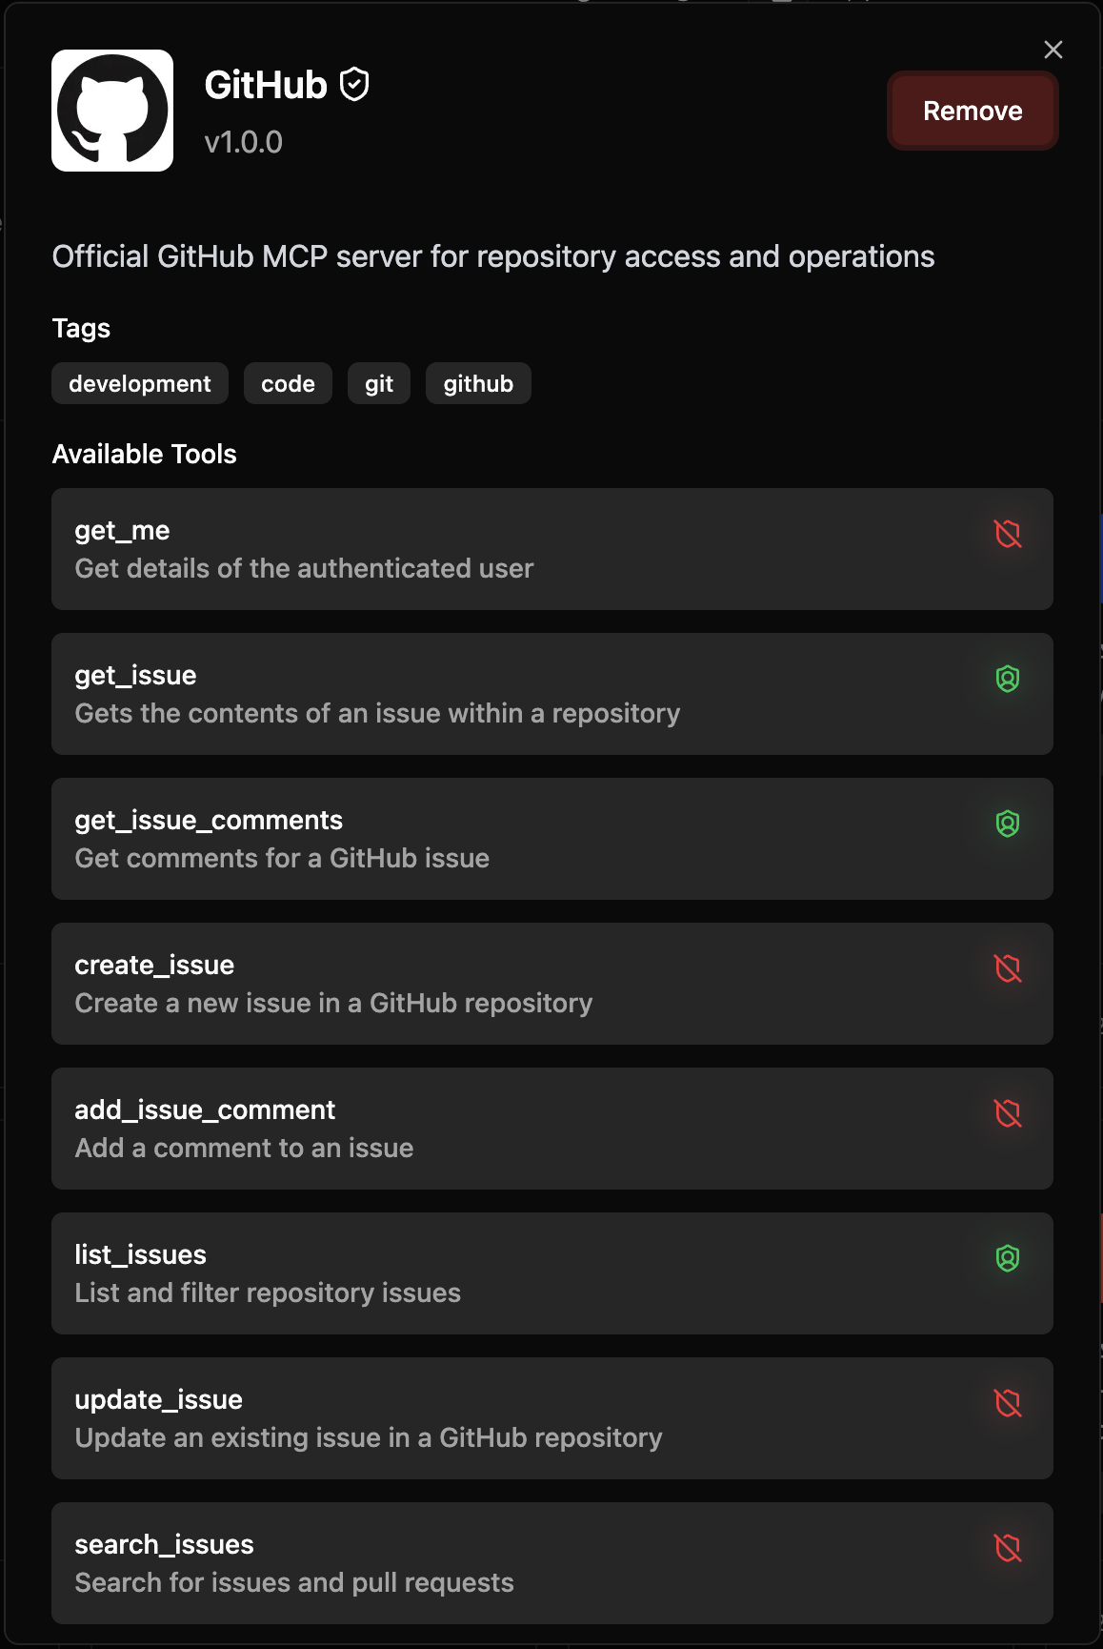Toggle the green shield for get_issue_comments
This screenshot has width=1103, height=1649.
tap(1008, 824)
